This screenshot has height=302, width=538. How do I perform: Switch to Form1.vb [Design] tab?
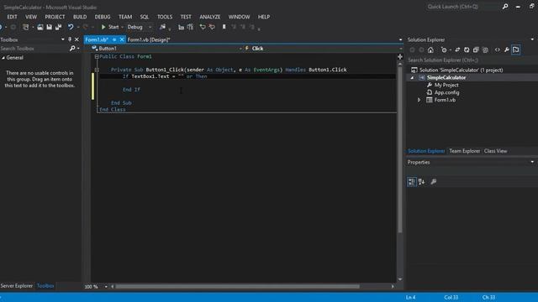point(149,39)
